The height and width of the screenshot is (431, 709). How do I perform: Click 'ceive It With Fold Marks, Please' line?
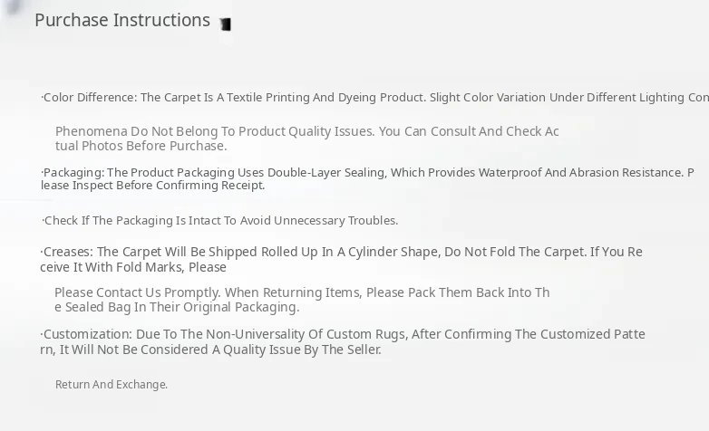pos(133,267)
